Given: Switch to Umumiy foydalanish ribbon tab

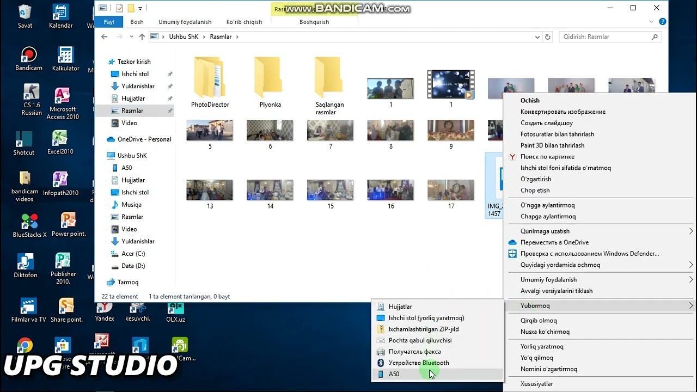Looking at the screenshot, I should pyautogui.click(x=185, y=22).
